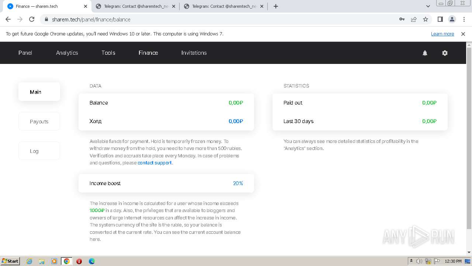The image size is (472, 266).
Task: Switch to the Payouts section
Action: pos(39,122)
